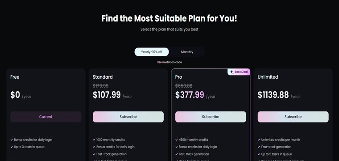Viewport: 339px width, 161px height.
Task: Click checkmark beside Free plan's daily login bonus
Action: [x=12, y=140]
